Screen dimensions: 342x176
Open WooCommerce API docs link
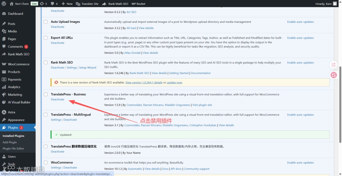coord(176,169)
